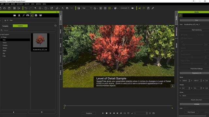
Task: Open the Move tool options arrow
Action: point(42,9)
